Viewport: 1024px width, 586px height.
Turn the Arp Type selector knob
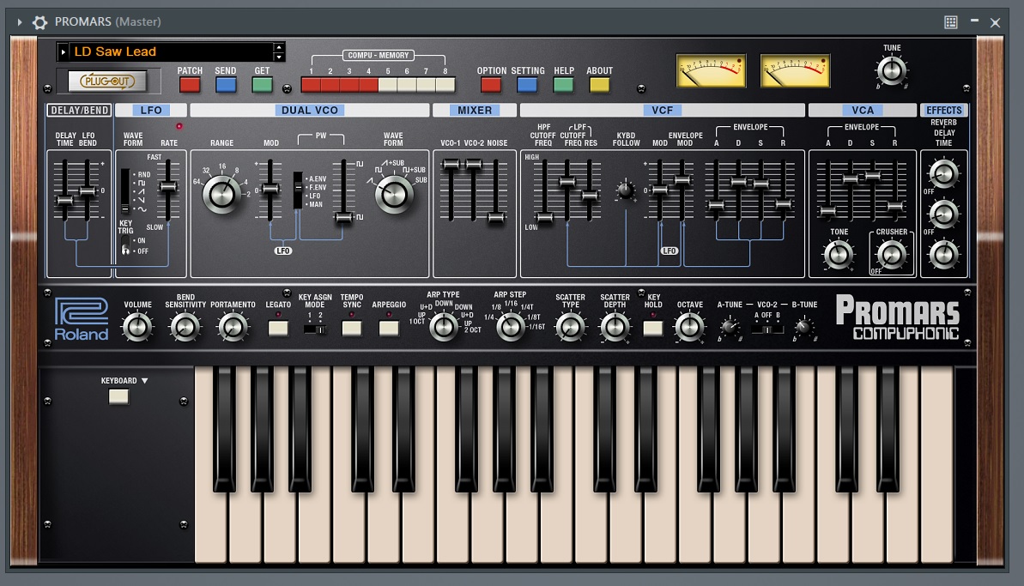(444, 327)
